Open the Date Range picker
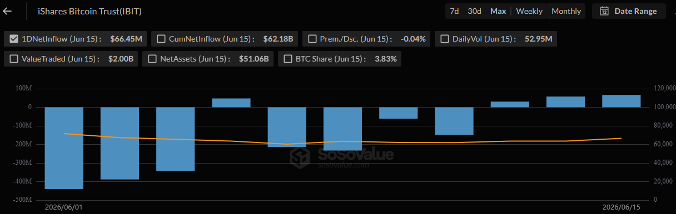 coord(629,11)
